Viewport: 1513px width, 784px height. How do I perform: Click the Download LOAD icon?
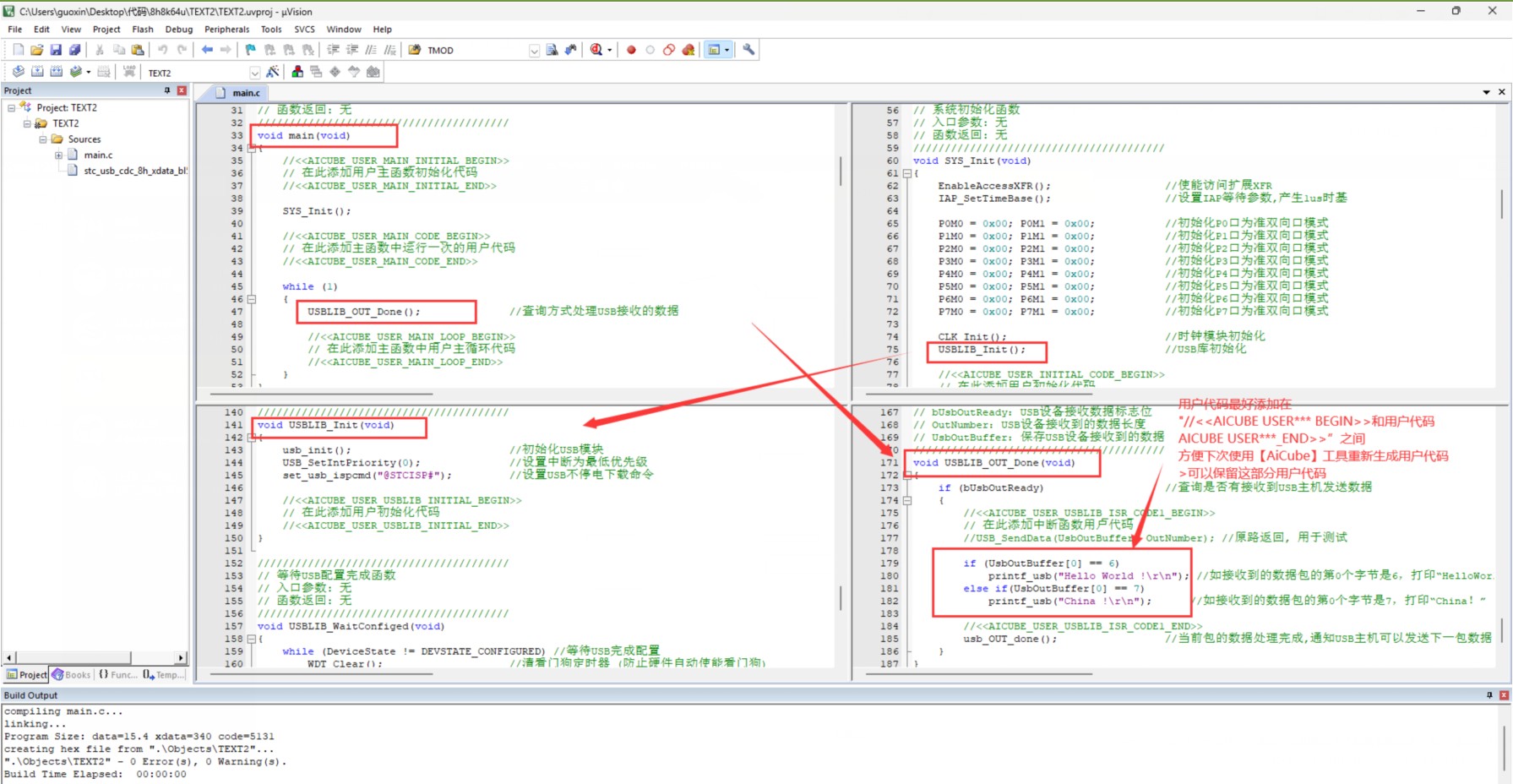(x=129, y=72)
